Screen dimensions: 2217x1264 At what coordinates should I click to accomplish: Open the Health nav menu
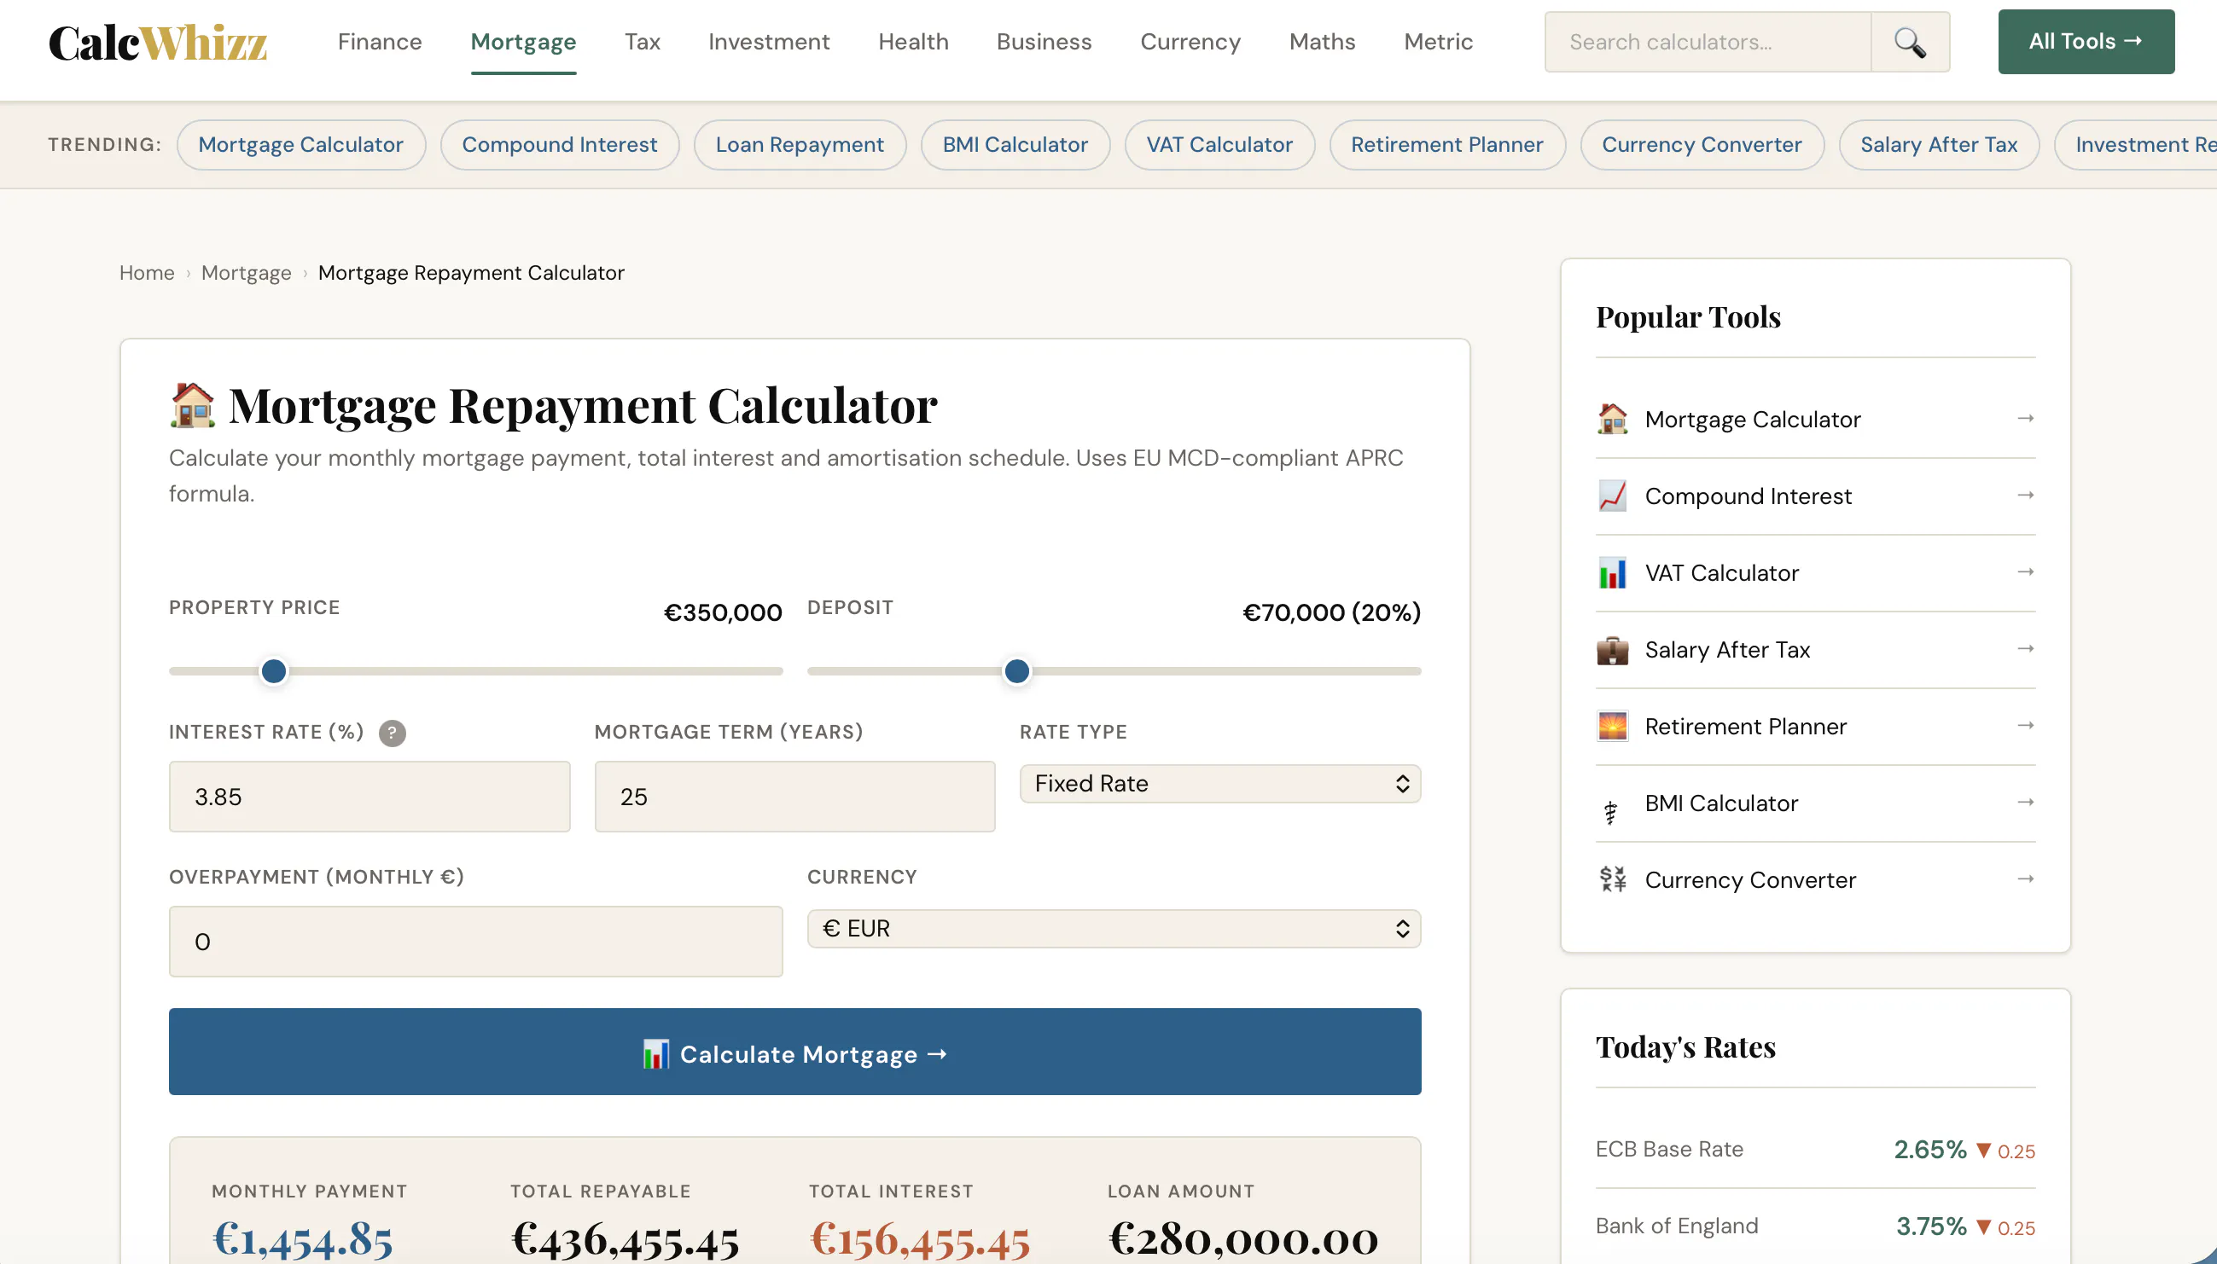pyautogui.click(x=913, y=42)
